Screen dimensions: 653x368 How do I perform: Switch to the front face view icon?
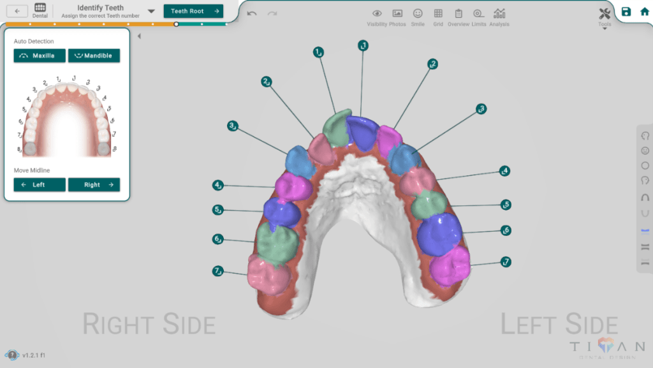[x=645, y=151]
